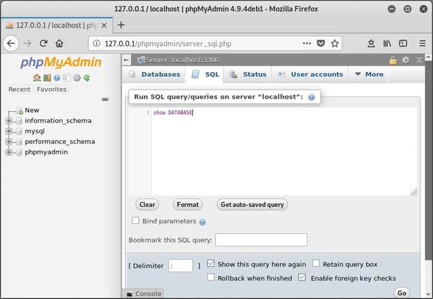Image resolution: width=433 pixels, height=299 pixels.
Task: Uncheck Show this query here again
Action: (211, 264)
